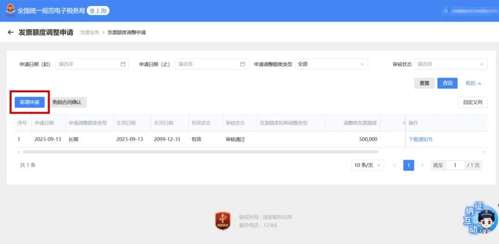The width and height of the screenshot is (499, 244).
Task: Click the 购销合同确认 button
Action: click(67, 102)
